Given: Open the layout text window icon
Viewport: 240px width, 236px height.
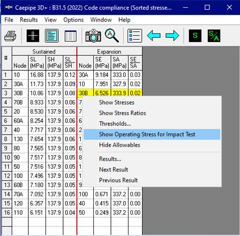Looking at the screenshot, I should pyautogui.click(x=52, y=36).
